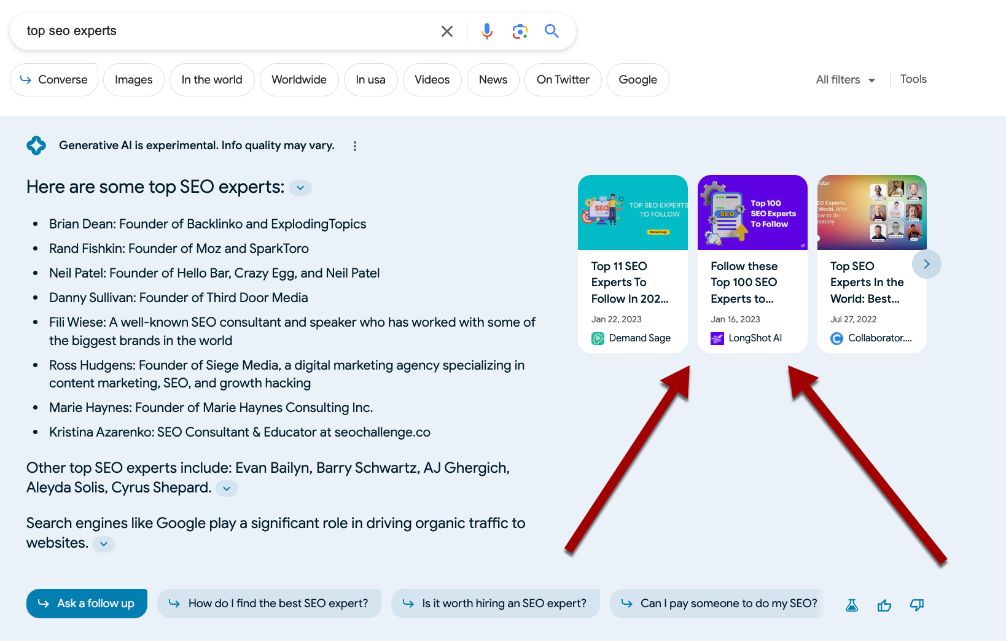Switch to News results
Image resolution: width=1006 pixels, height=641 pixels.
click(x=493, y=80)
